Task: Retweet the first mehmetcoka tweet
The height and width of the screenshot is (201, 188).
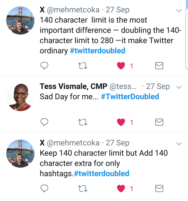Action: pos(82,66)
